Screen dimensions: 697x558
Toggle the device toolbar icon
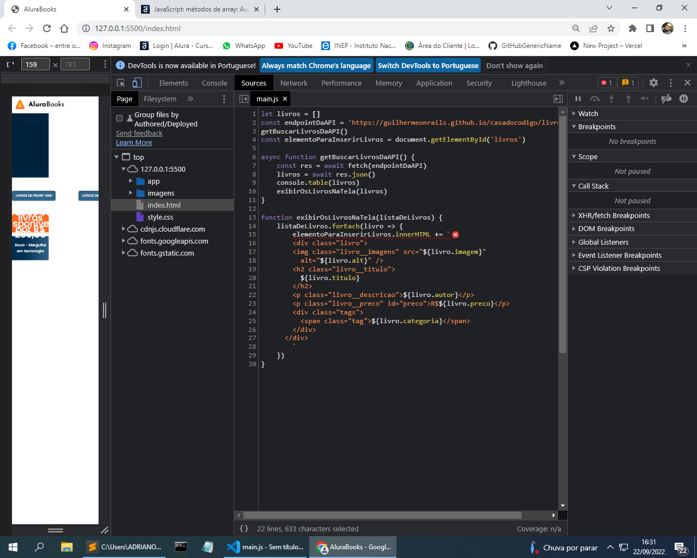pos(137,83)
